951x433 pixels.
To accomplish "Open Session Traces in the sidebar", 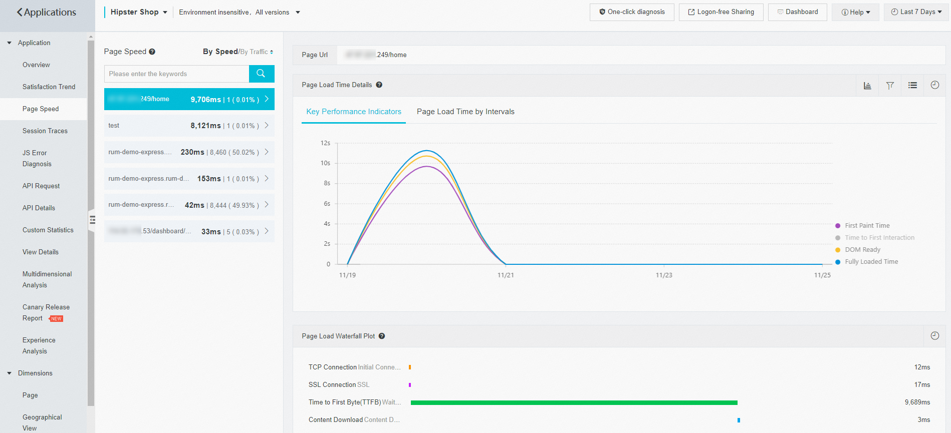I will tap(45, 131).
